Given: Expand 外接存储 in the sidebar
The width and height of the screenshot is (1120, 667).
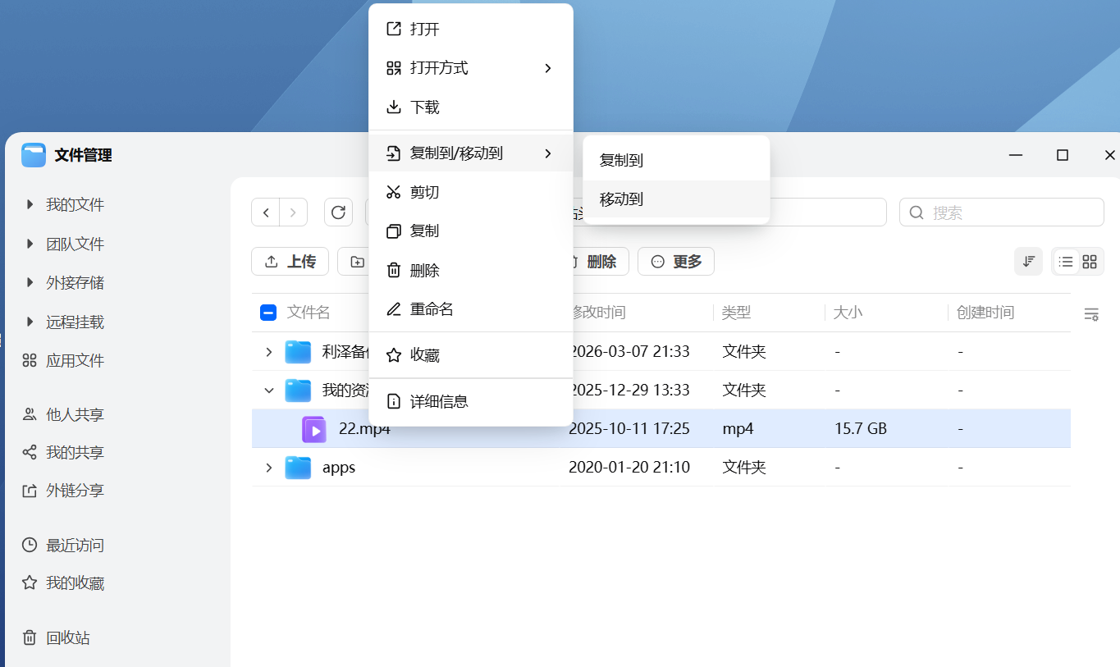Looking at the screenshot, I should [x=30, y=282].
